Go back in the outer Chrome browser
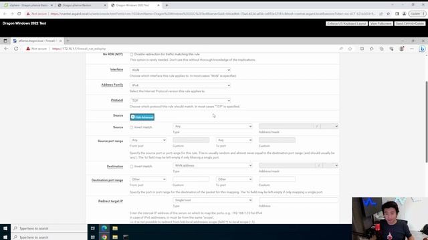 [x=5, y=13]
